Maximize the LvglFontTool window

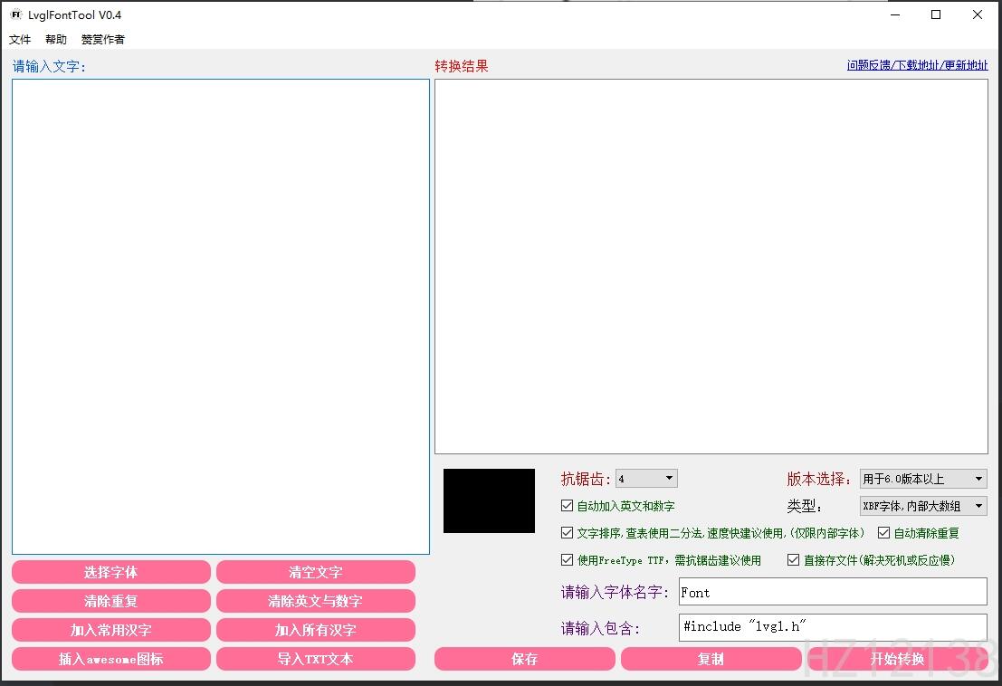[x=936, y=14]
